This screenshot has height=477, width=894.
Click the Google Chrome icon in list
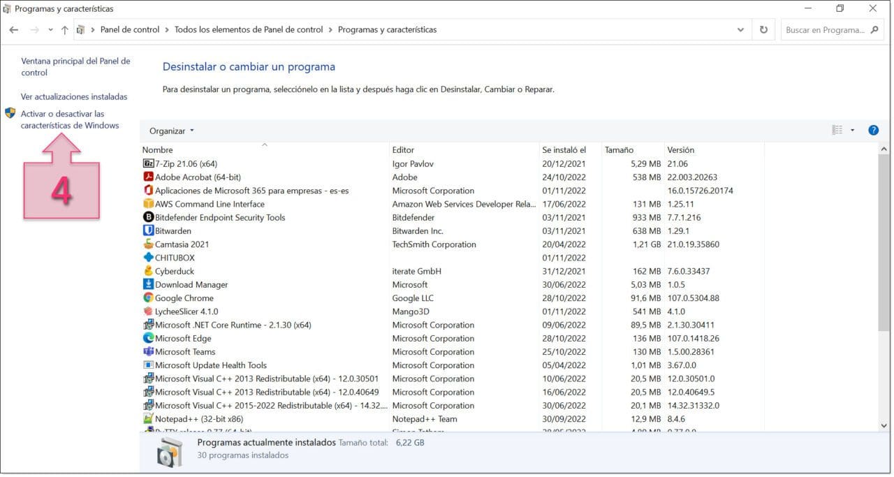pyautogui.click(x=148, y=298)
